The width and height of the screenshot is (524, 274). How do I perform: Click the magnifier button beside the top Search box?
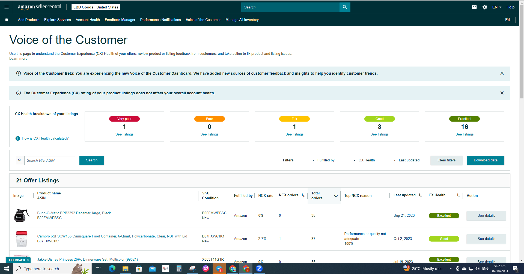point(345,7)
